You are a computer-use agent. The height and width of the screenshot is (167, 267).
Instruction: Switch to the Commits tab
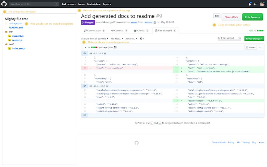(119, 30)
